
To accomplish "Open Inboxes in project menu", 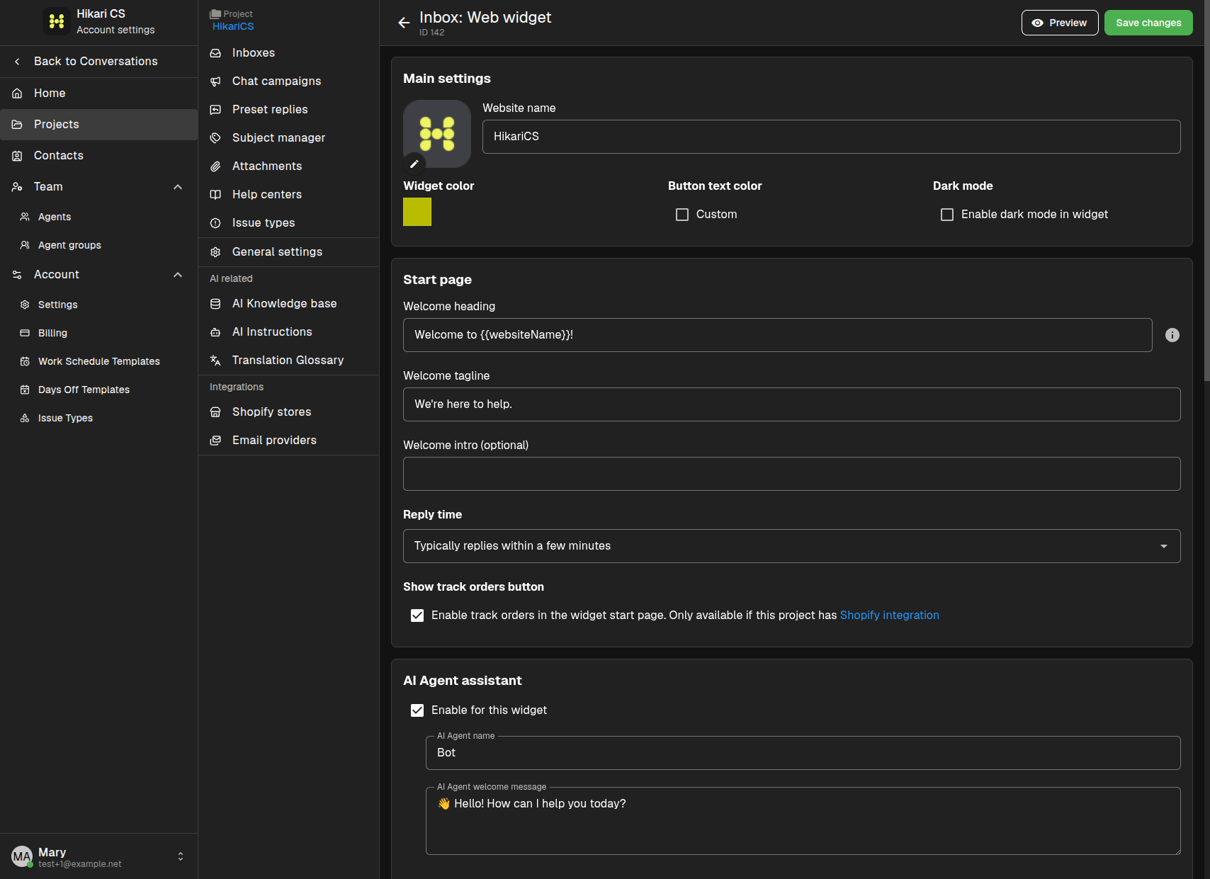I will (x=289, y=53).
